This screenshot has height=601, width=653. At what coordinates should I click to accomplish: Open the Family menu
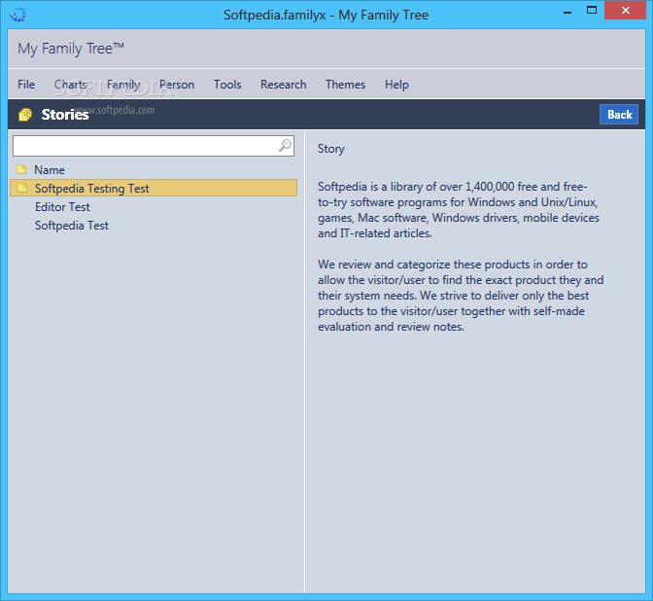[x=123, y=85]
